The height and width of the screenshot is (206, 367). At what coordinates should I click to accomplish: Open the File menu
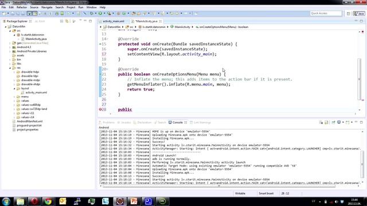coord(3,7)
